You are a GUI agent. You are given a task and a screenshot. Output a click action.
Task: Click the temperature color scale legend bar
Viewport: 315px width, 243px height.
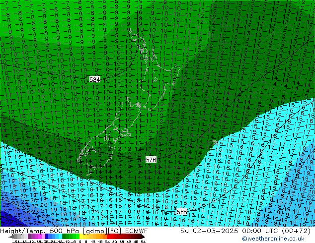pyautogui.click(x=77, y=237)
